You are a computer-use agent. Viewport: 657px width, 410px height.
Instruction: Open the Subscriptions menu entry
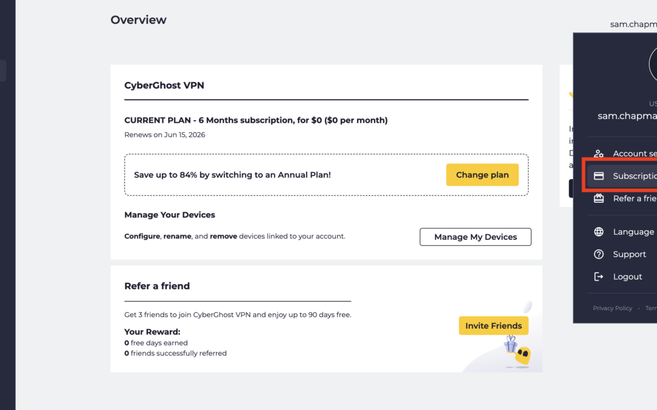pos(634,176)
